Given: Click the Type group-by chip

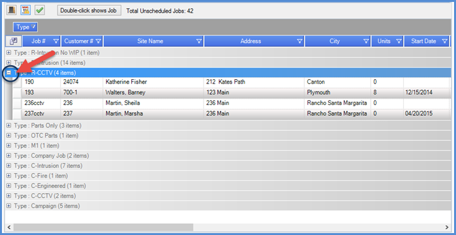Looking at the screenshot, I should 25,27.
